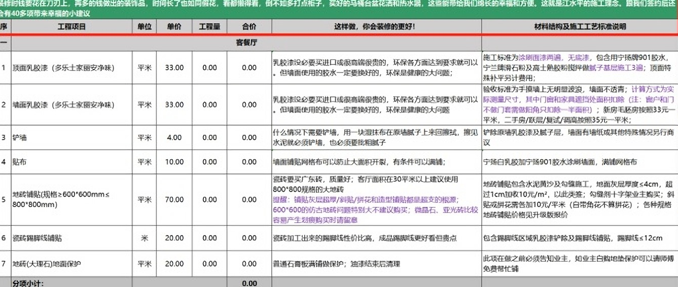Click the bold 0.00 subtotal value
This screenshot has width=678, height=287.
pos(249,283)
